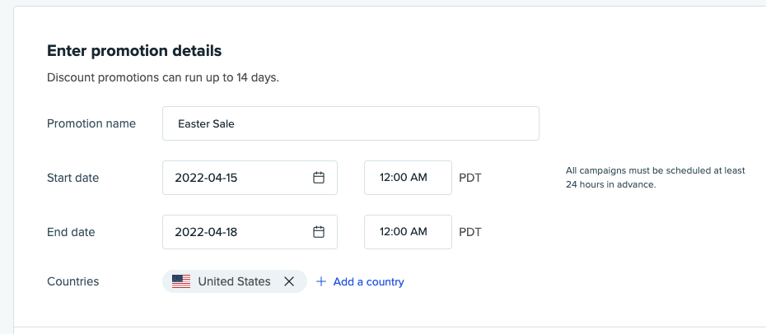Click the PDT timezone beside the end time
The image size is (766, 334).
coord(469,232)
